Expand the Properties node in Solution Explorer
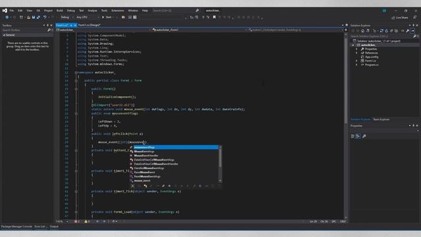 point(357,49)
